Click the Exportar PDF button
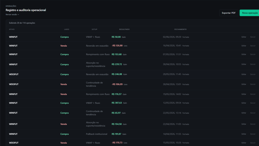Image resolution: width=259 pixels, height=146 pixels. pyautogui.click(x=229, y=13)
